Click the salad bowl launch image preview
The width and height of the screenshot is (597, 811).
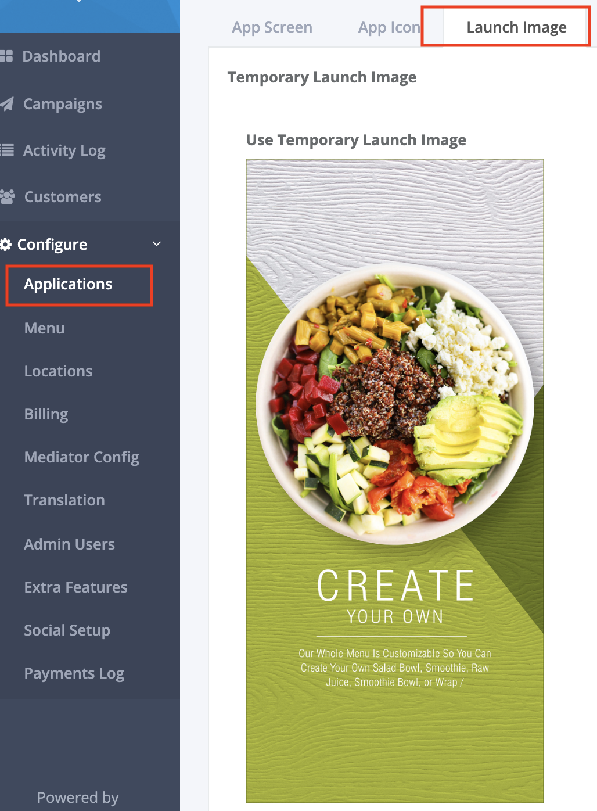pos(395,481)
